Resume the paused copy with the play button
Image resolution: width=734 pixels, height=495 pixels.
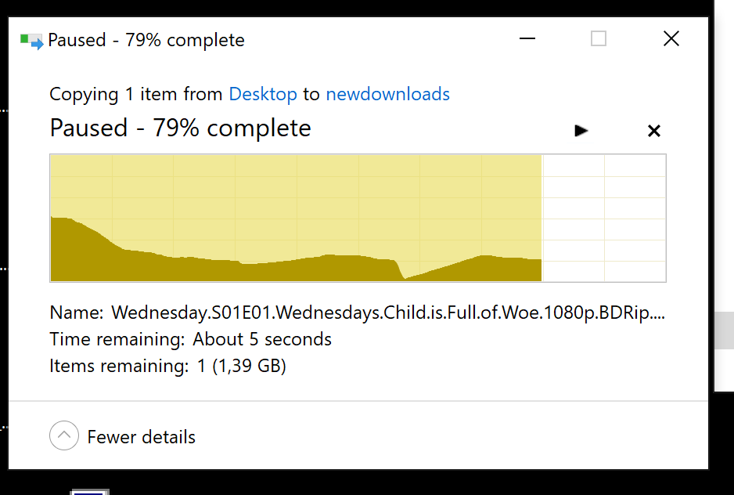click(581, 131)
